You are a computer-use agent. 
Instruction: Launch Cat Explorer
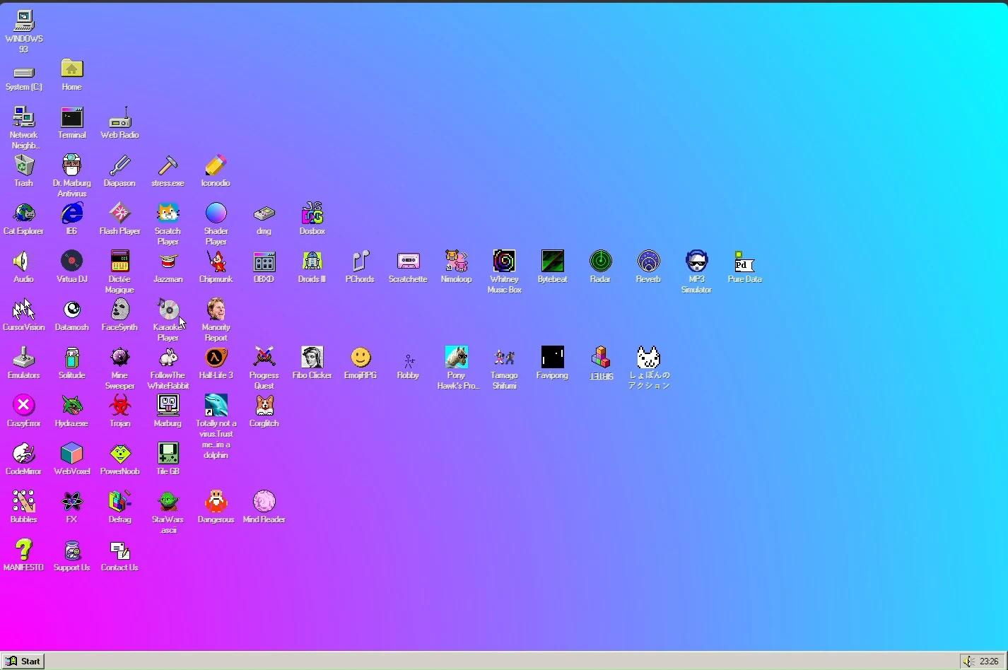pyautogui.click(x=23, y=213)
